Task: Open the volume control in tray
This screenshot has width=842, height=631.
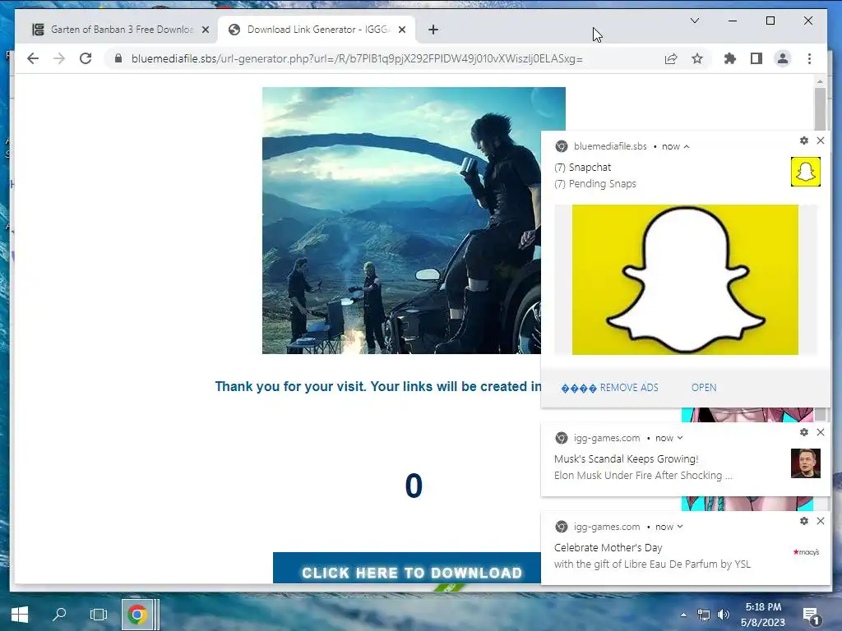Action: tap(724, 615)
